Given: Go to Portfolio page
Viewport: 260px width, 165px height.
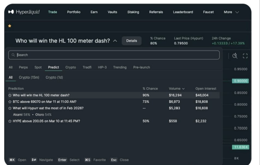Looking at the screenshot, I should pos(74,12).
